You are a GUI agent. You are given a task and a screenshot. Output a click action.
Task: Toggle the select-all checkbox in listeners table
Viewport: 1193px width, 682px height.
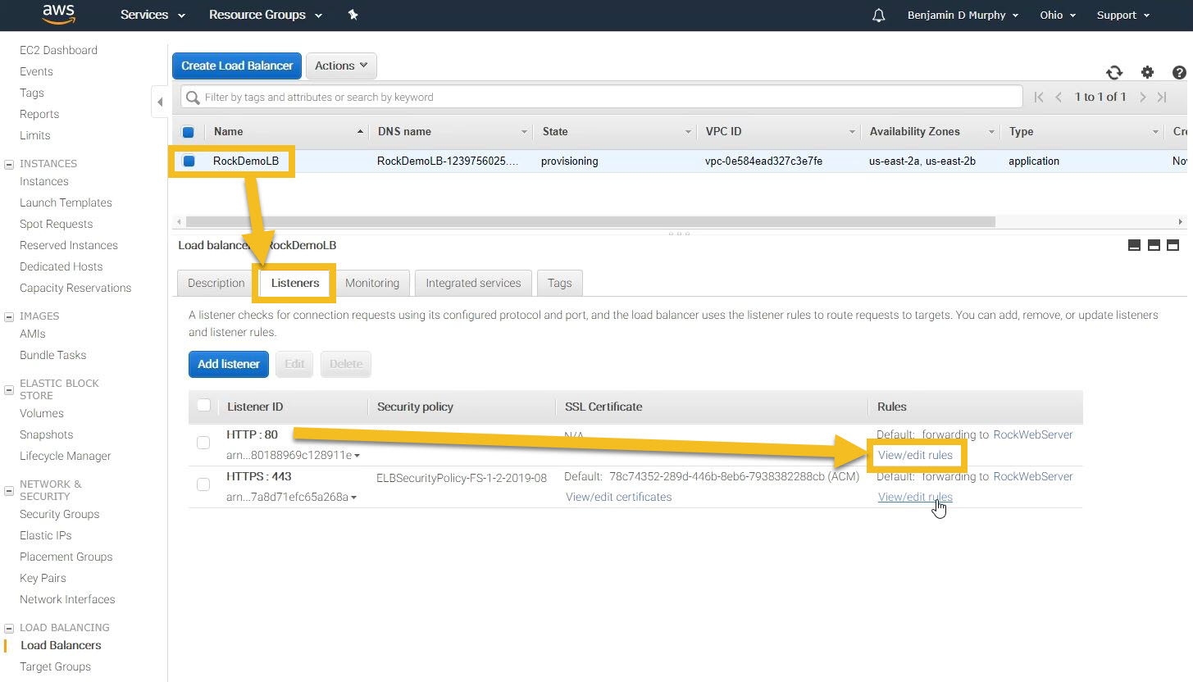204,405
